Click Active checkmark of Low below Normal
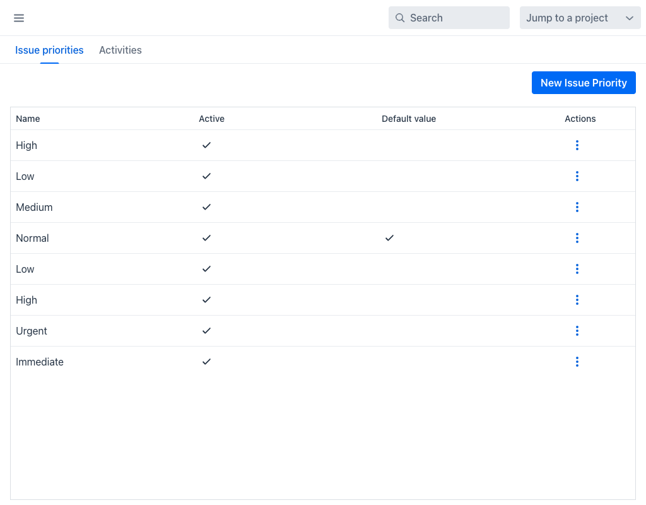Viewport: 646px width, 505px height. (206, 269)
